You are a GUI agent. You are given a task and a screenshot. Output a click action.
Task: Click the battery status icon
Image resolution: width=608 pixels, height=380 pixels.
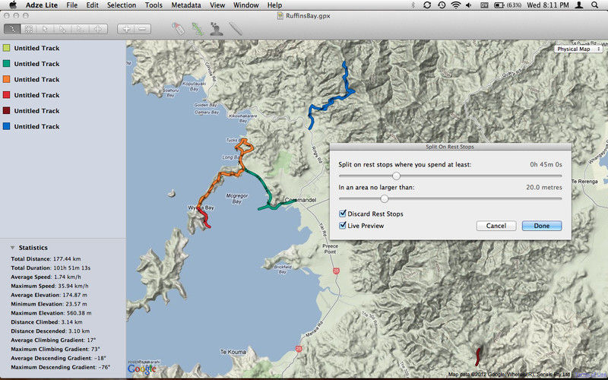click(x=499, y=5)
